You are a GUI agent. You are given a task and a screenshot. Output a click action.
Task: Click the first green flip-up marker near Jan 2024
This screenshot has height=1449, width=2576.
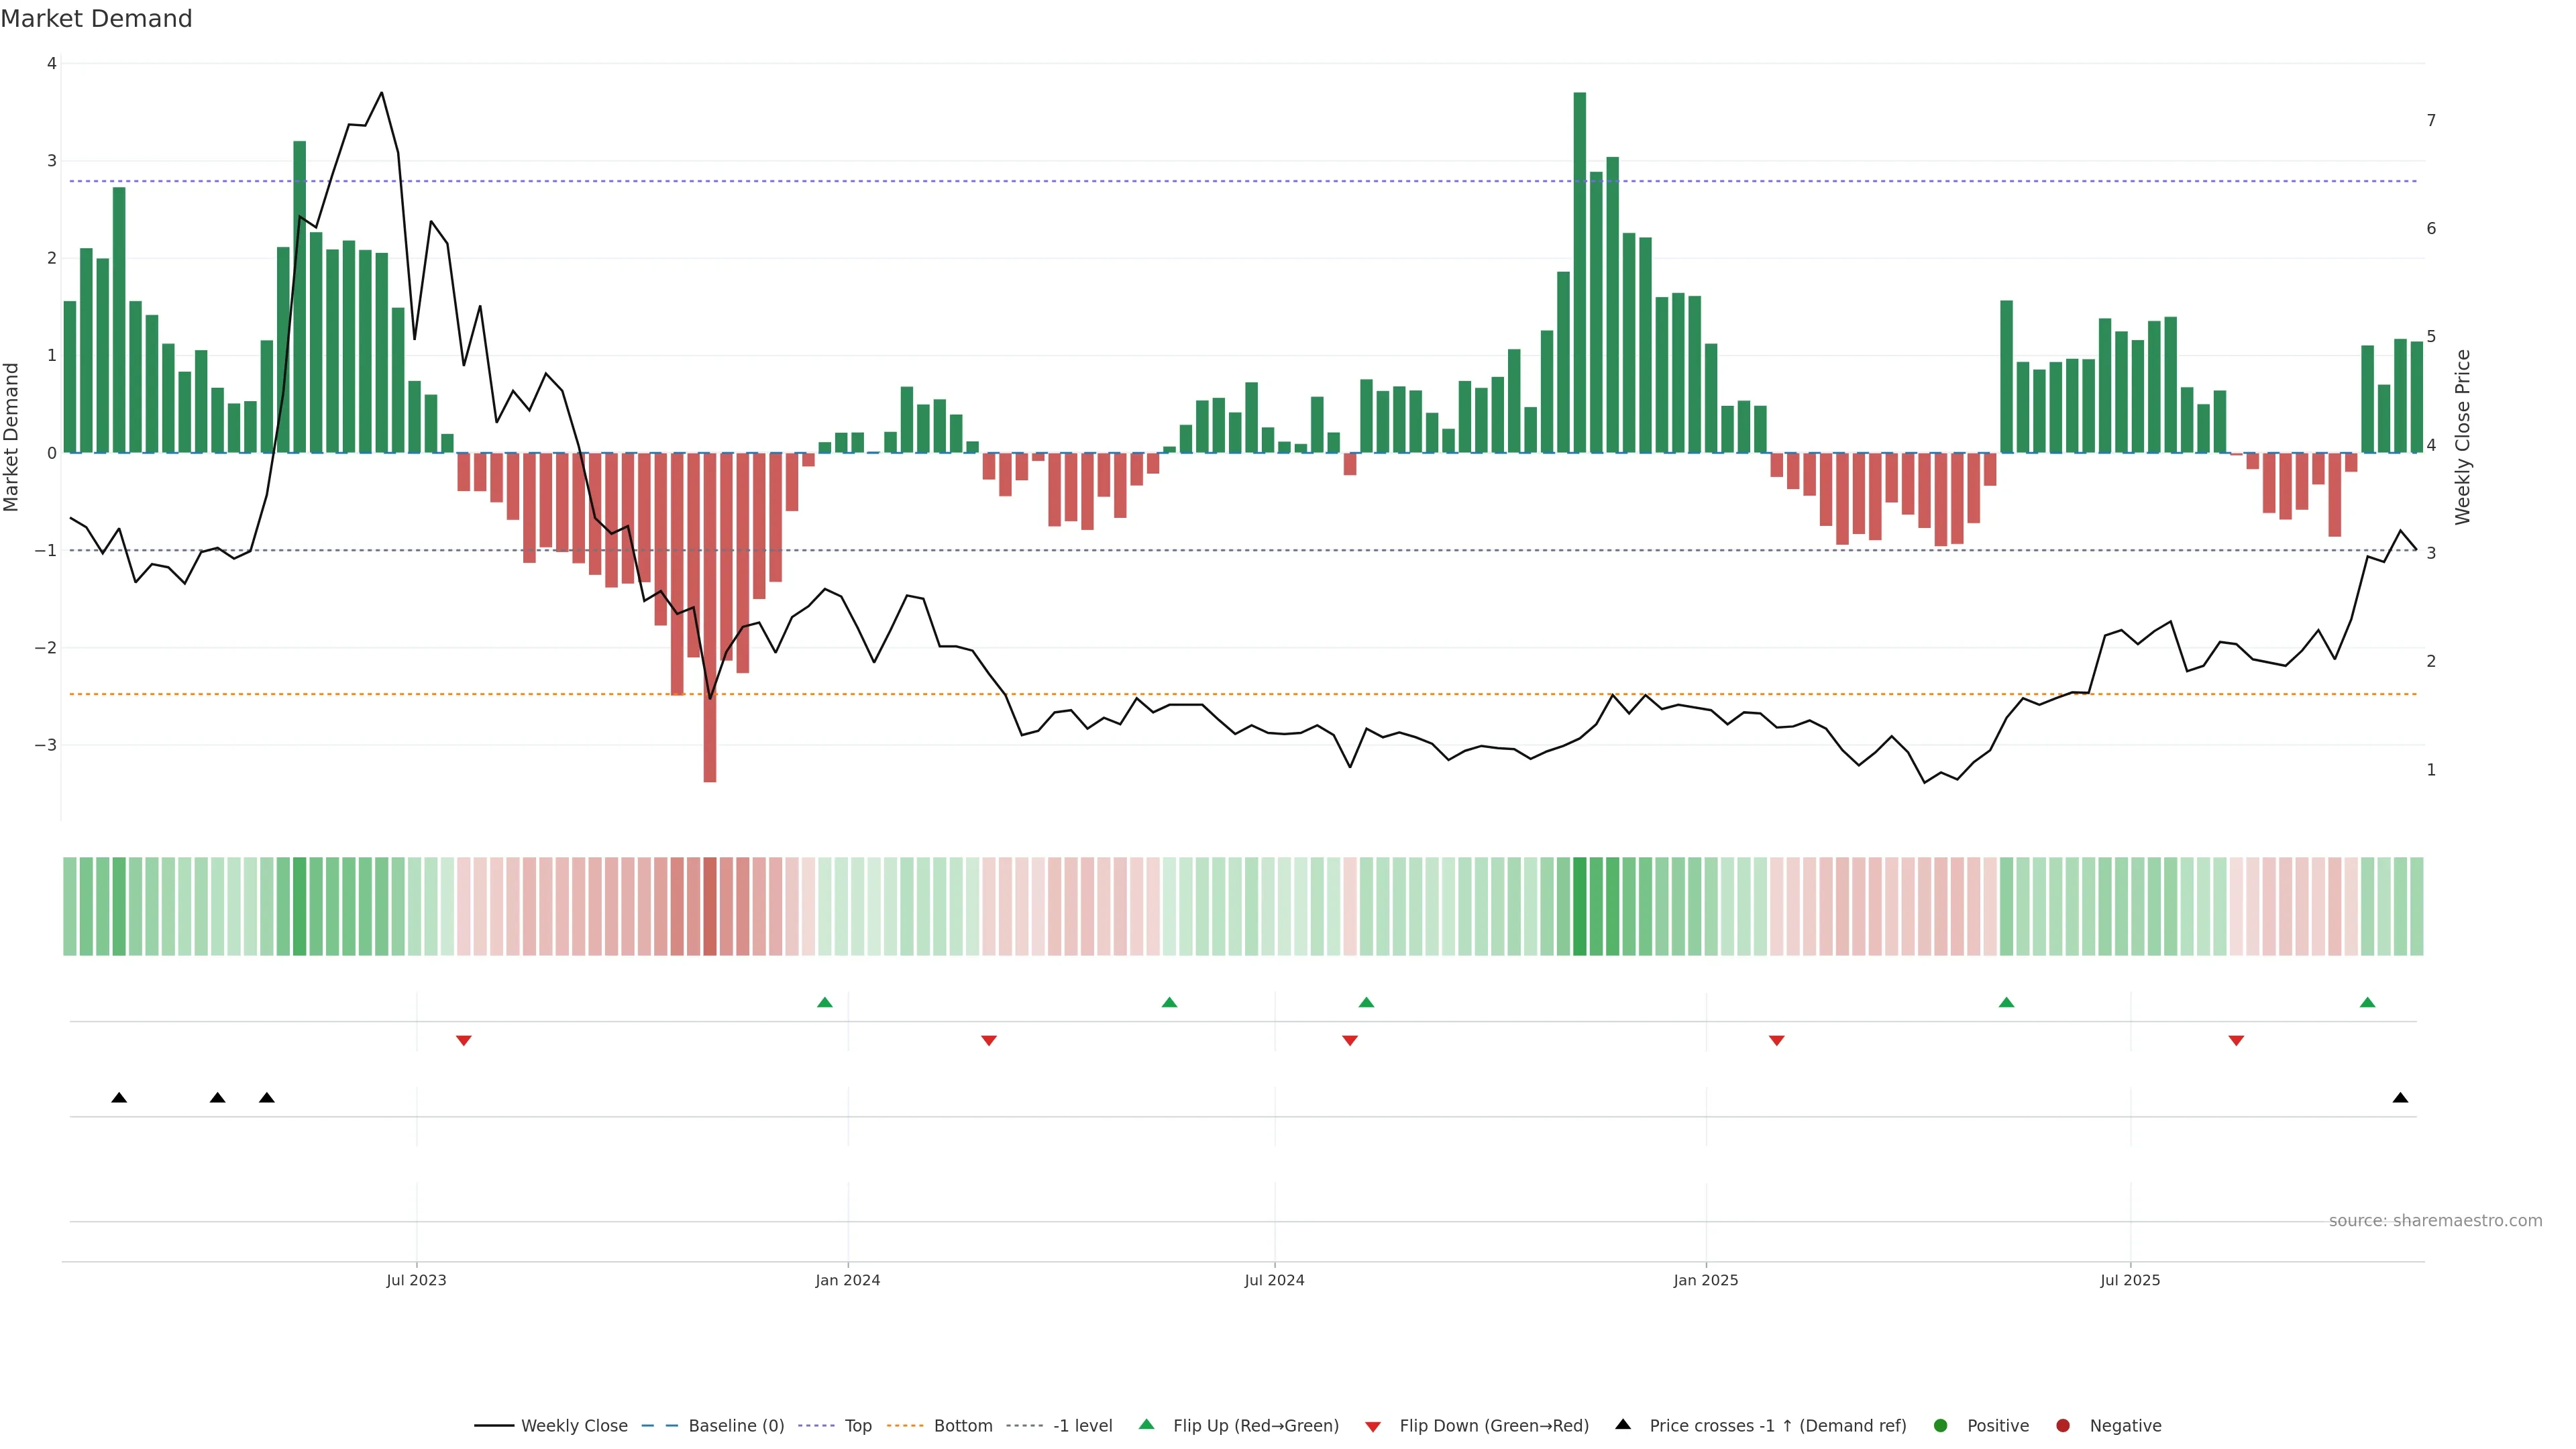[x=825, y=1003]
